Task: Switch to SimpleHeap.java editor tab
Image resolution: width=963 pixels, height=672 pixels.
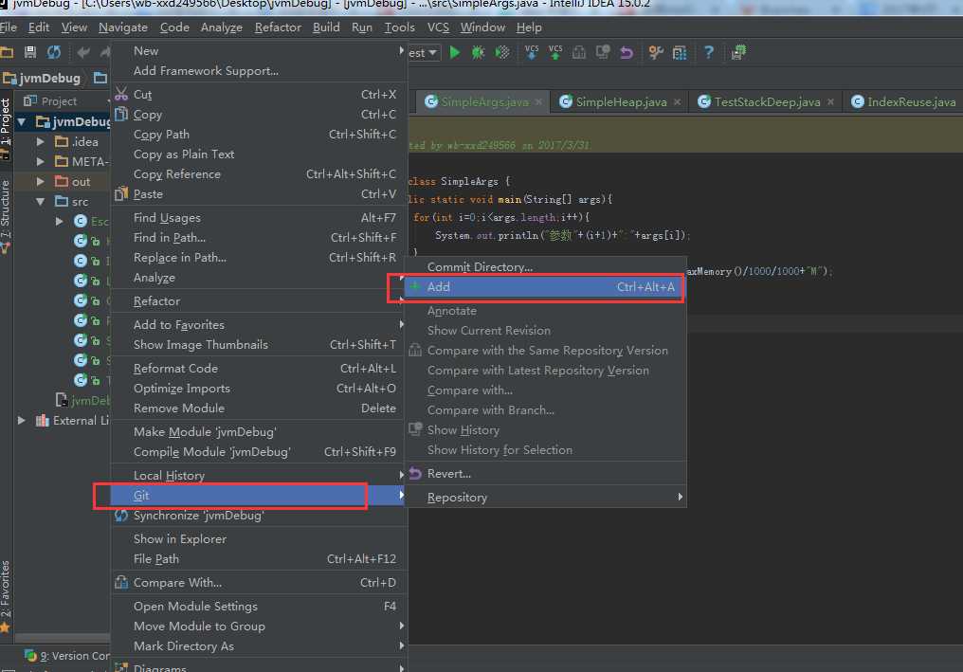Action: (x=621, y=102)
